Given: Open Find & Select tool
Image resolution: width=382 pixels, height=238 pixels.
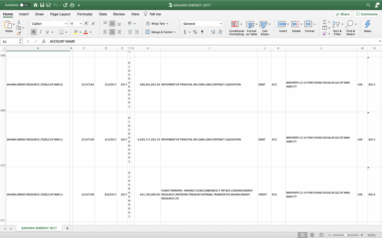Looking at the screenshot, I should [x=350, y=25].
